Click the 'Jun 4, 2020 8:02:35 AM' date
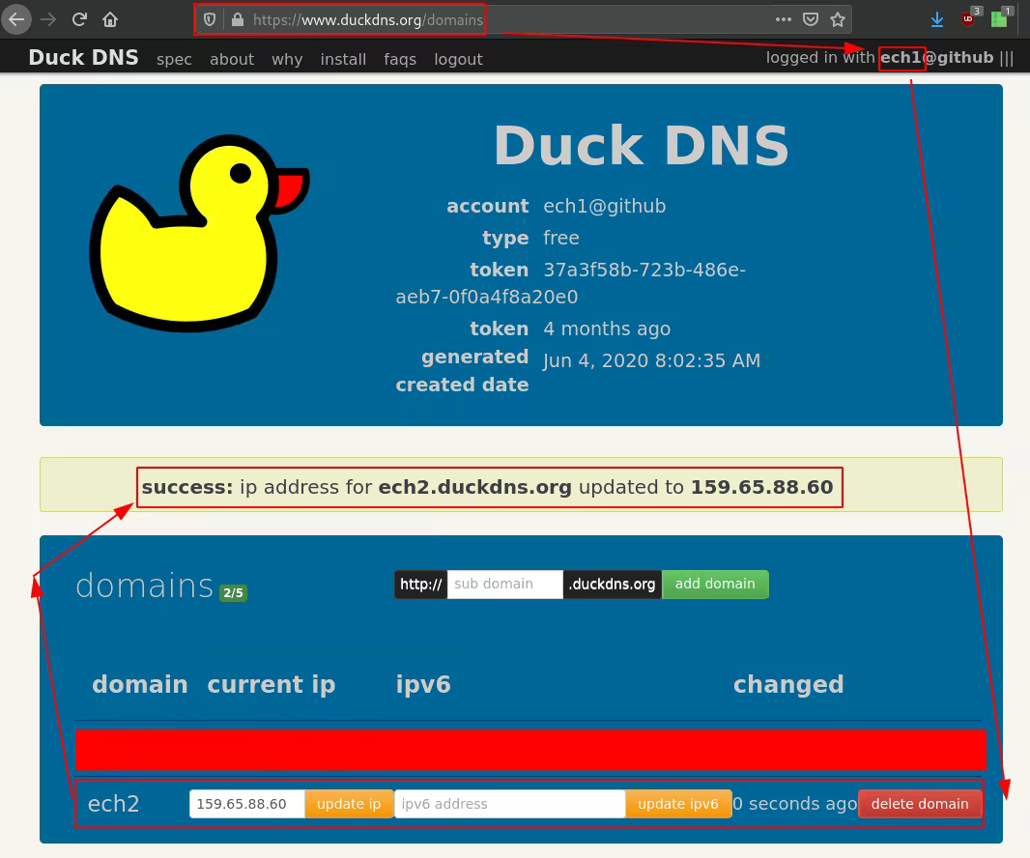The image size is (1030, 858). [651, 360]
